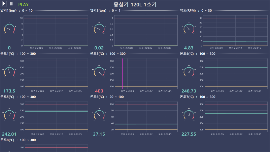Image resolution: width=270 pixels, height=152 pixels.
Task: Click the 온도1(°C) : 100 ~ 300 heading
Action: 18,54
